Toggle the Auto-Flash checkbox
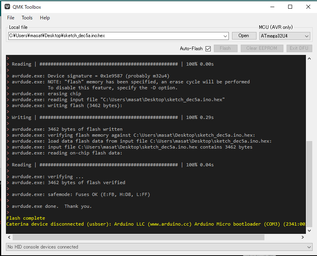 208,49
